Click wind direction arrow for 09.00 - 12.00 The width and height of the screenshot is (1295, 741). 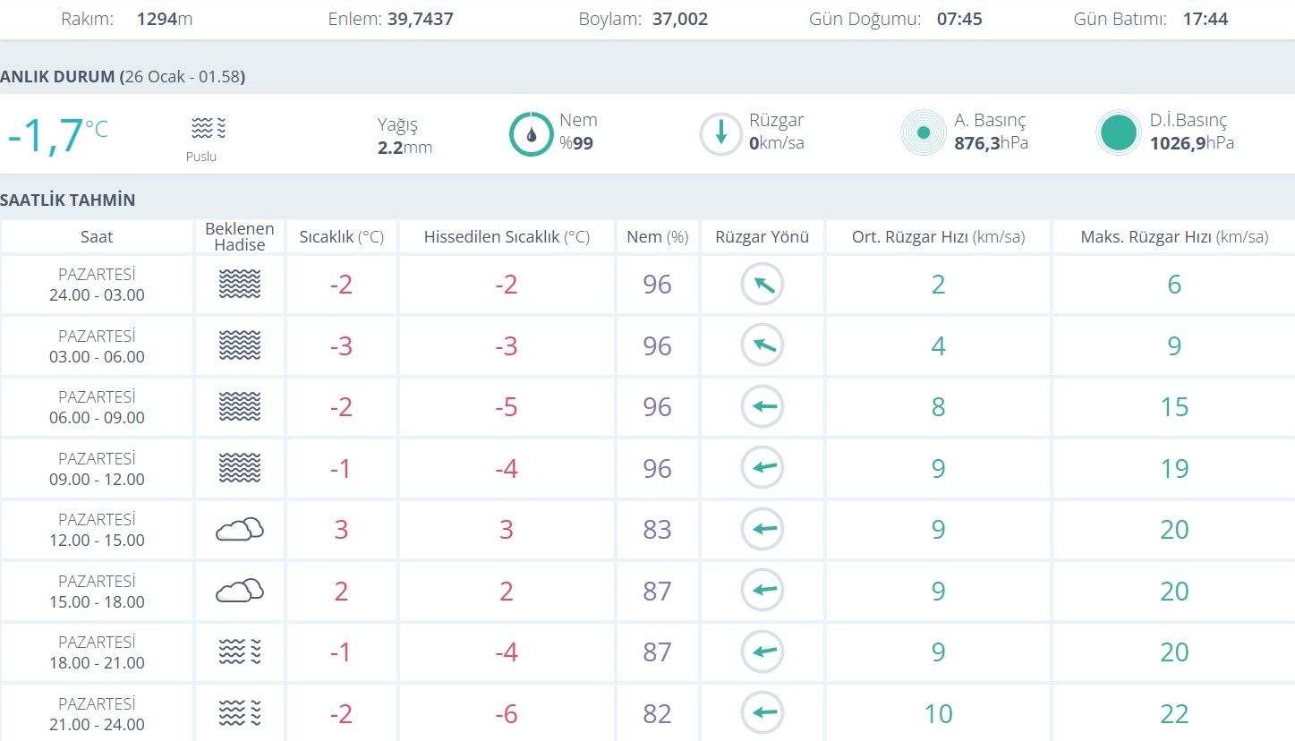[762, 468]
